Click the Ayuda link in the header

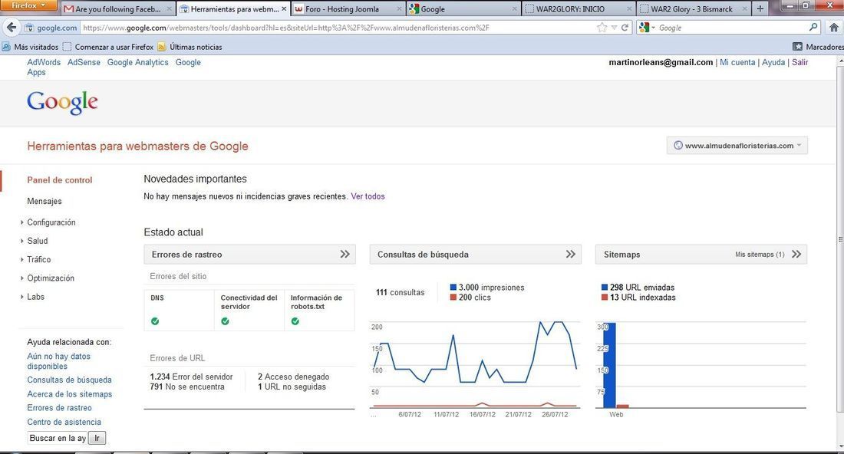click(773, 62)
